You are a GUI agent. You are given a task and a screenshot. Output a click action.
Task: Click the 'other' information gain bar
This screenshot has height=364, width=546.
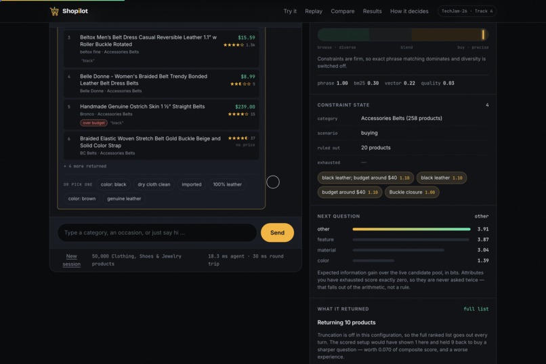coord(411,229)
